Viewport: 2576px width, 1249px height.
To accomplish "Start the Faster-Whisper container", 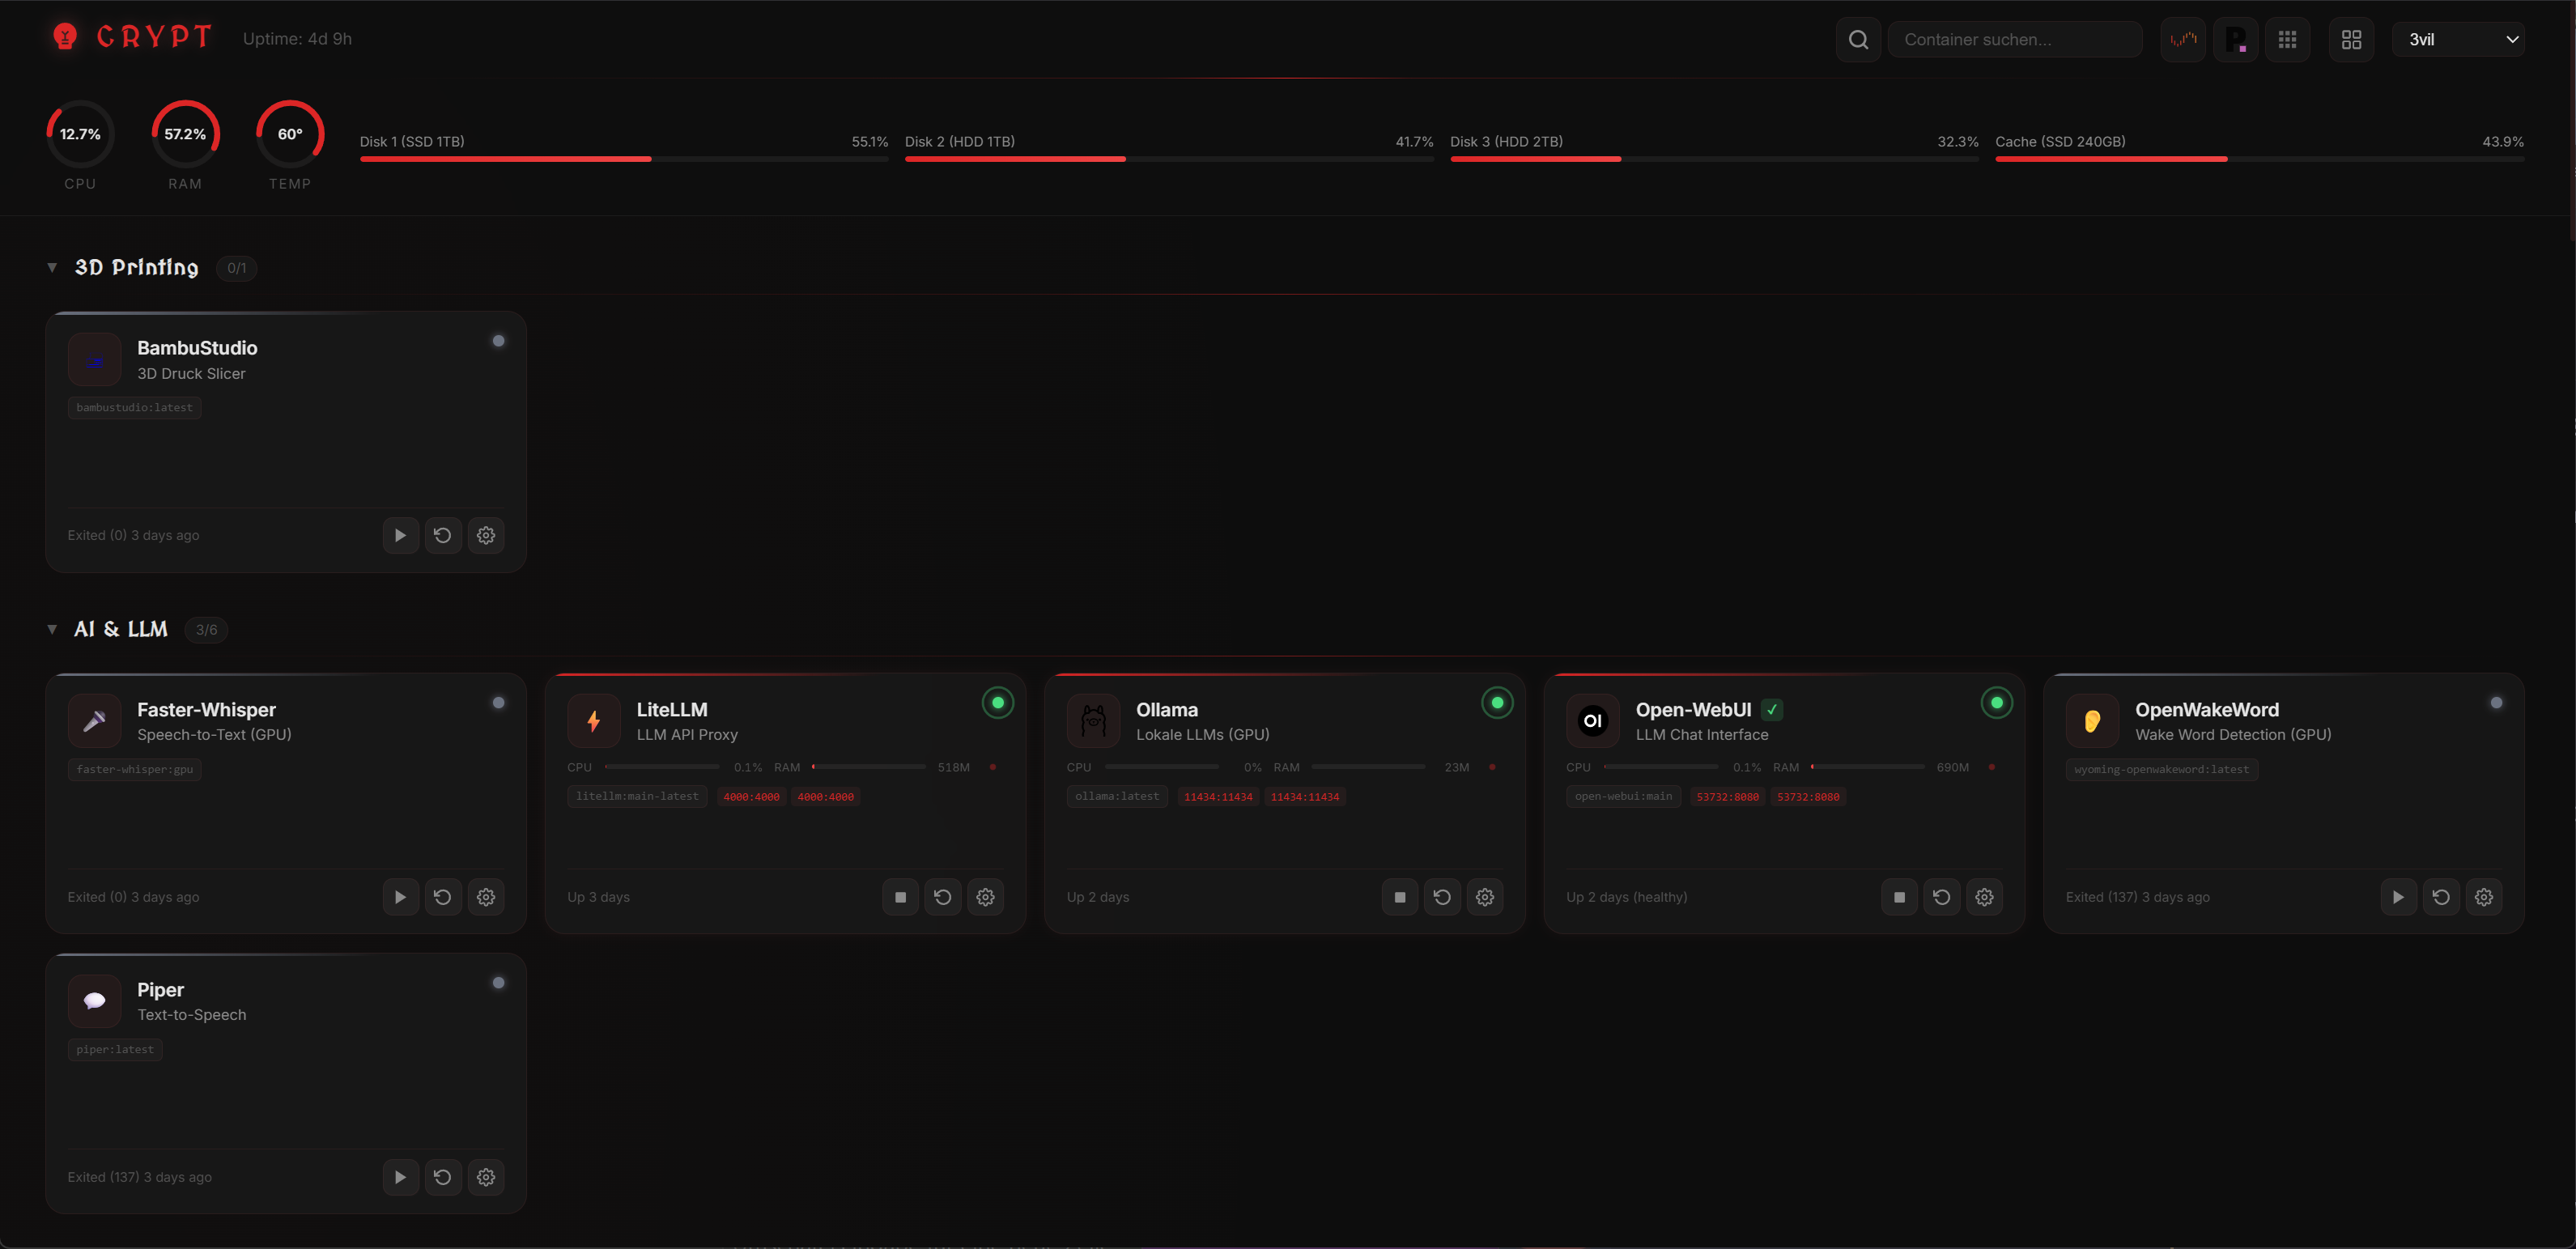I will click(400, 897).
